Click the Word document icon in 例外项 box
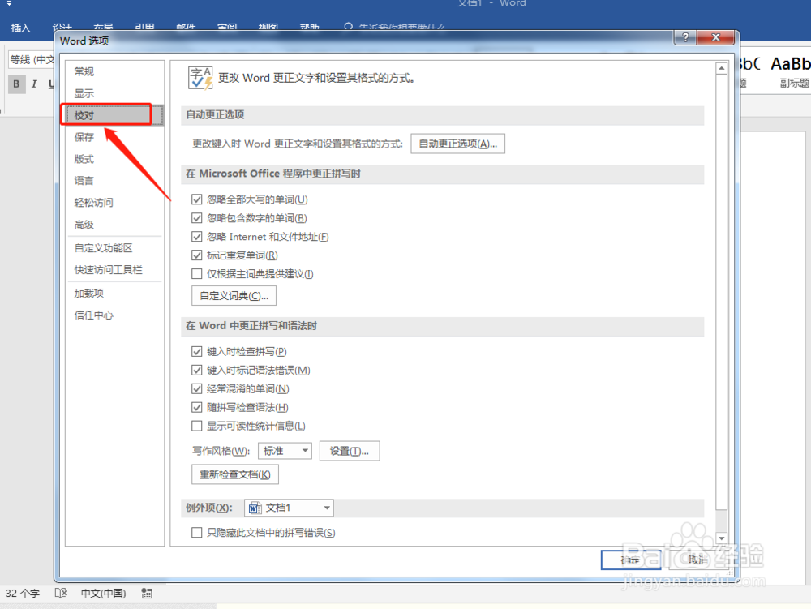Viewport: 811px width, 609px height. [x=255, y=508]
